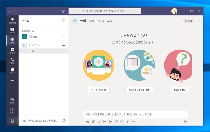This screenshot has width=210, height=132.
Task: Start a new chat with compose icon
Action: [x=63, y=11]
